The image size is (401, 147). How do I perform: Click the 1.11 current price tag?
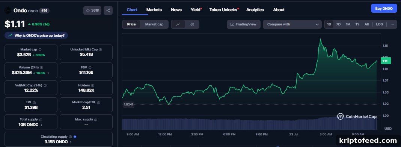click(x=385, y=61)
